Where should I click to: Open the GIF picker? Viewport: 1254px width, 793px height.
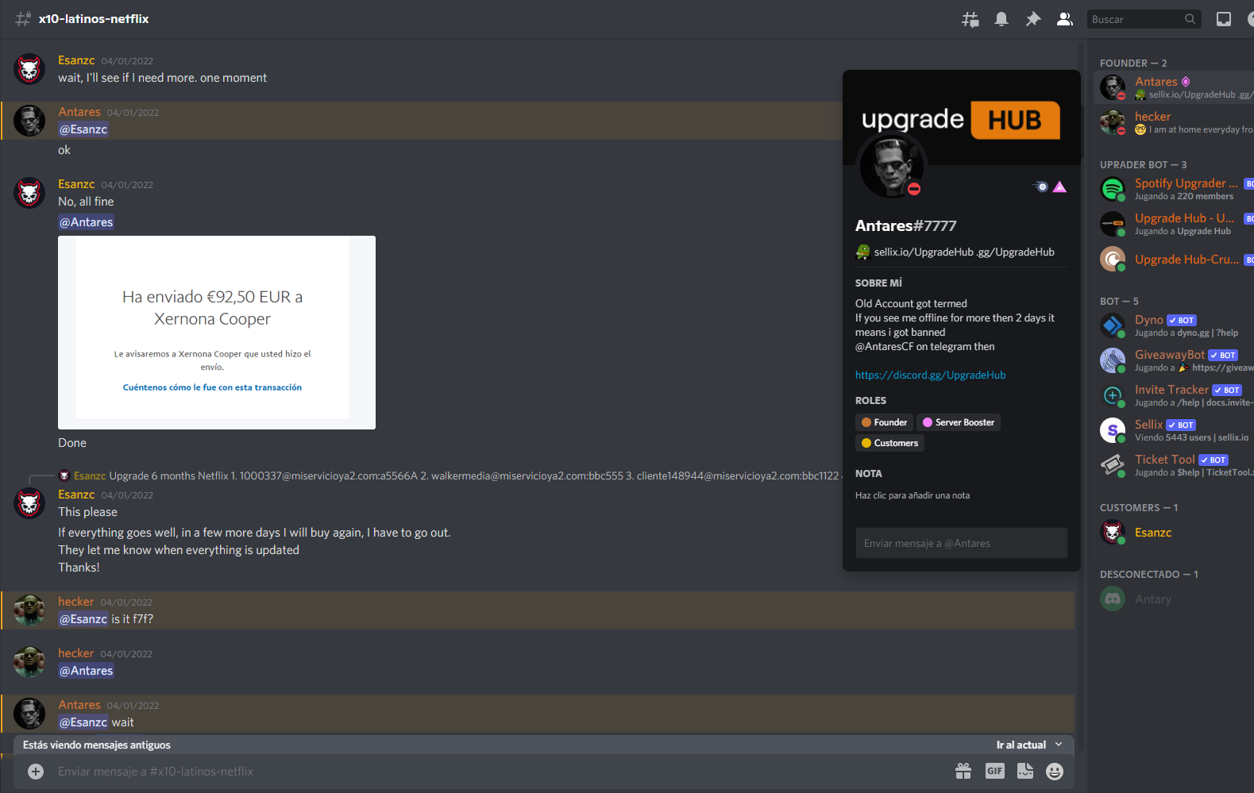click(994, 771)
